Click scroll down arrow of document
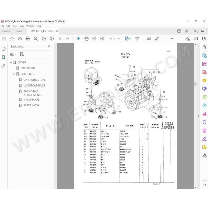Screen dimensions: 208x208 click(195, 187)
